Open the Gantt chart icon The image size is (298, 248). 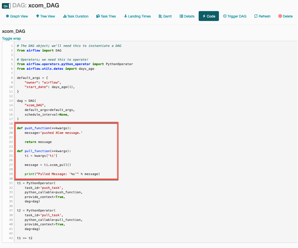coord(160,16)
